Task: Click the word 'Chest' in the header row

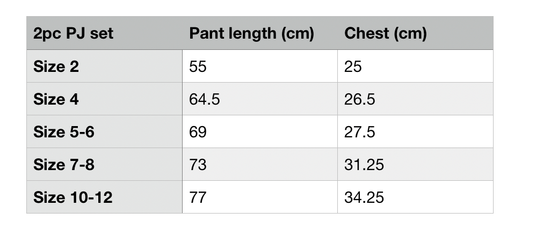Action: (366, 34)
